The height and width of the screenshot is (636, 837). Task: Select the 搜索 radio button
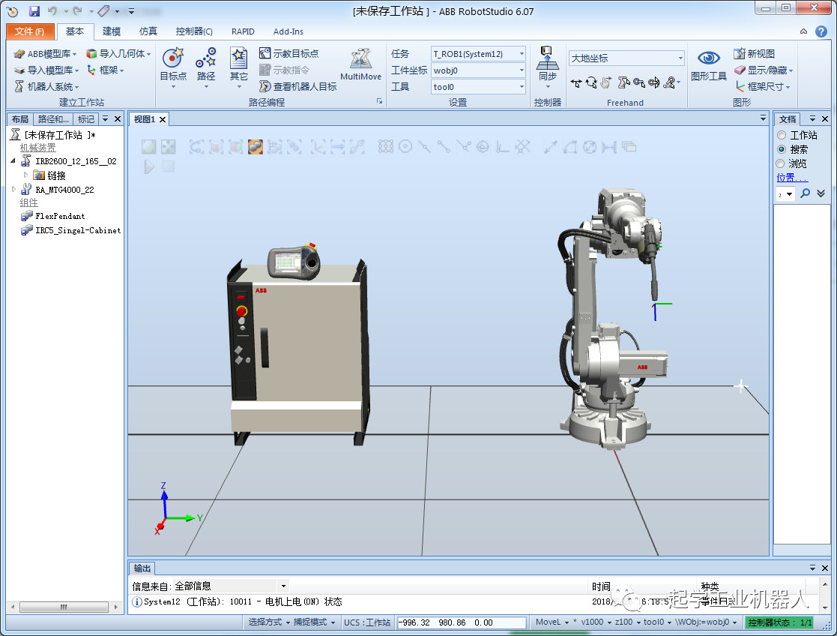(782, 149)
